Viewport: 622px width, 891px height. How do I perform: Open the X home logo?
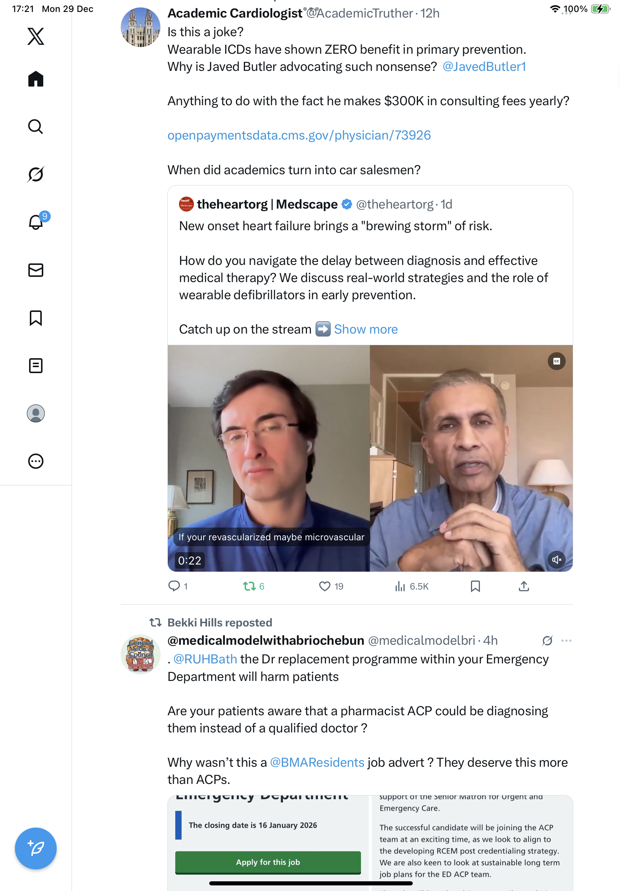click(36, 37)
